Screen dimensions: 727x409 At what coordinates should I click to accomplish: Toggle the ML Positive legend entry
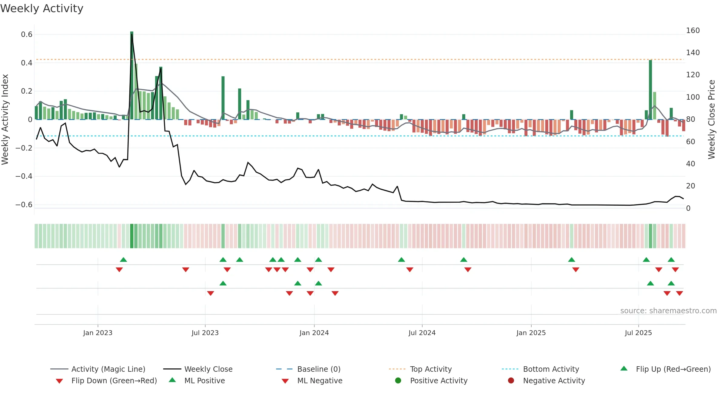pyautogui.click(x=197, y=381)
